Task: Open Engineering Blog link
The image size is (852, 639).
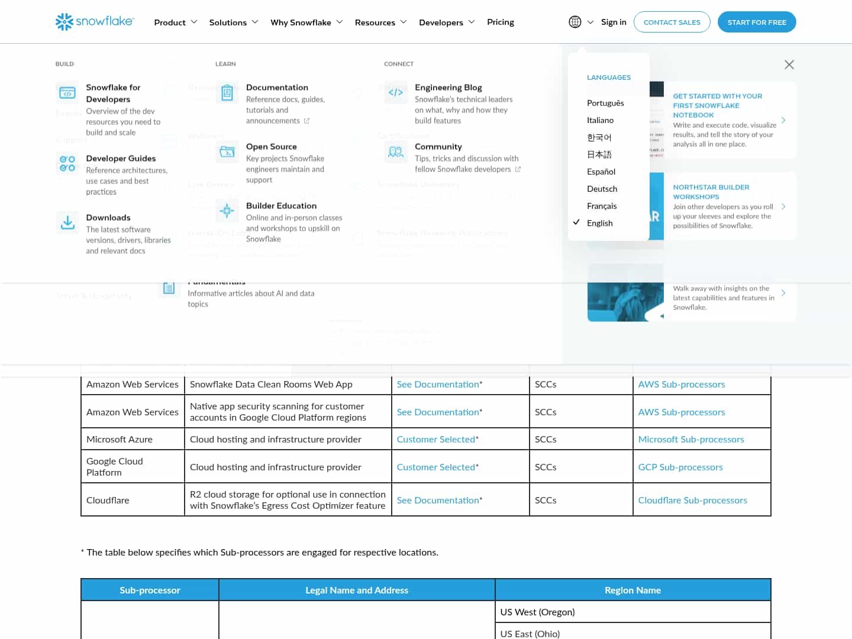Action: pyautogui.click(x=448, y=88)
